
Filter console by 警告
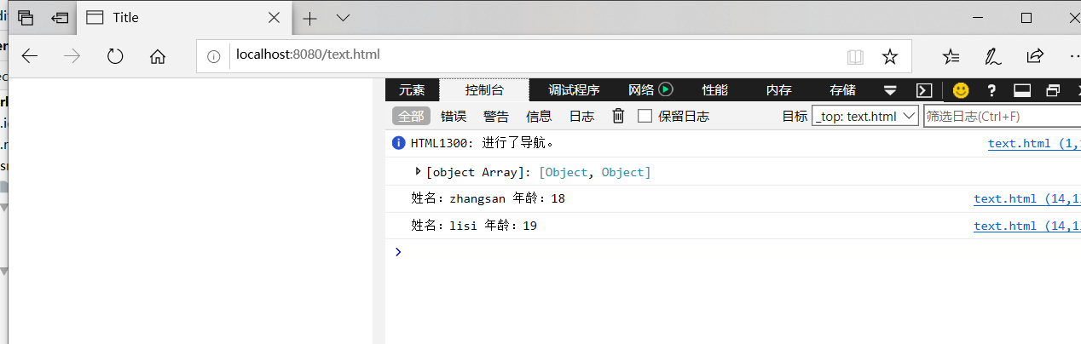(x=496, y=117)
